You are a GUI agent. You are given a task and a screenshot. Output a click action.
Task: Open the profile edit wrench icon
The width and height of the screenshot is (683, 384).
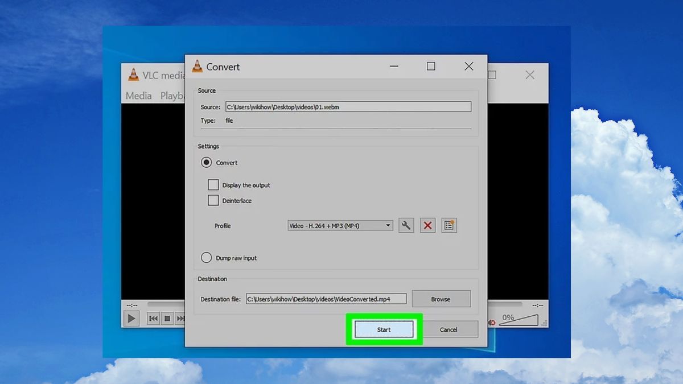click(x=406, y=225)
